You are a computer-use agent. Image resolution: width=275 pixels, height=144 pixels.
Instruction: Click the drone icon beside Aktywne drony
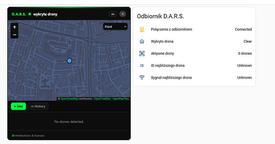tap(142, 53)
